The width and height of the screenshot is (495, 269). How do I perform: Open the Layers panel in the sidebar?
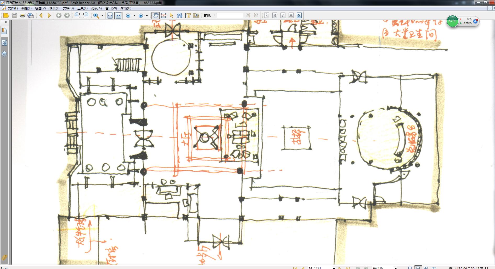[4, 54]
